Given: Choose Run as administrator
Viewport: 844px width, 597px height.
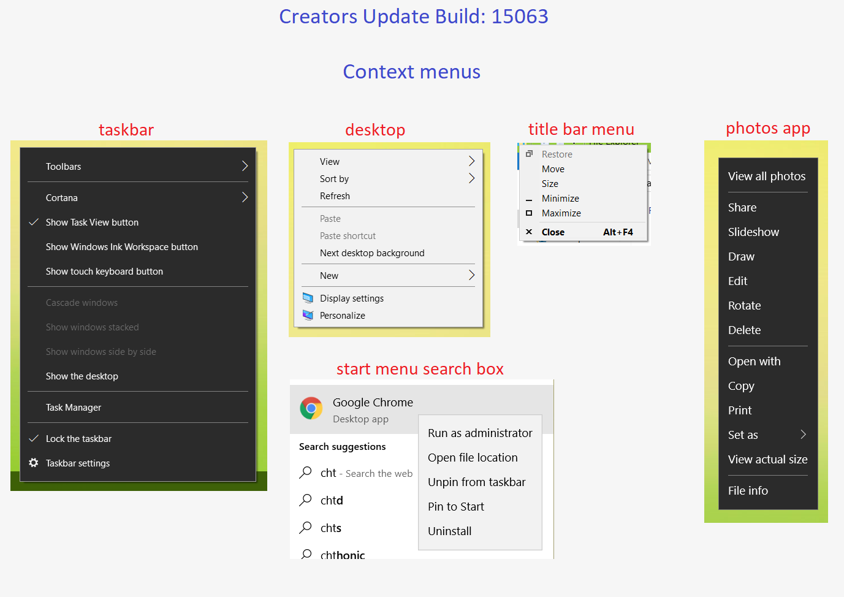Looking at the screenshot, I should 480,433.
